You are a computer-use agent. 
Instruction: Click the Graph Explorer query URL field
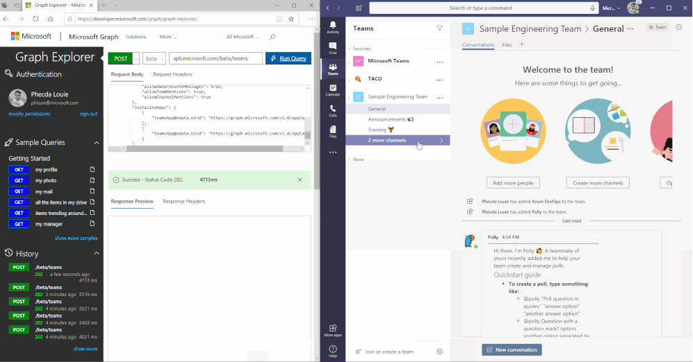click(x=215, y=58)
